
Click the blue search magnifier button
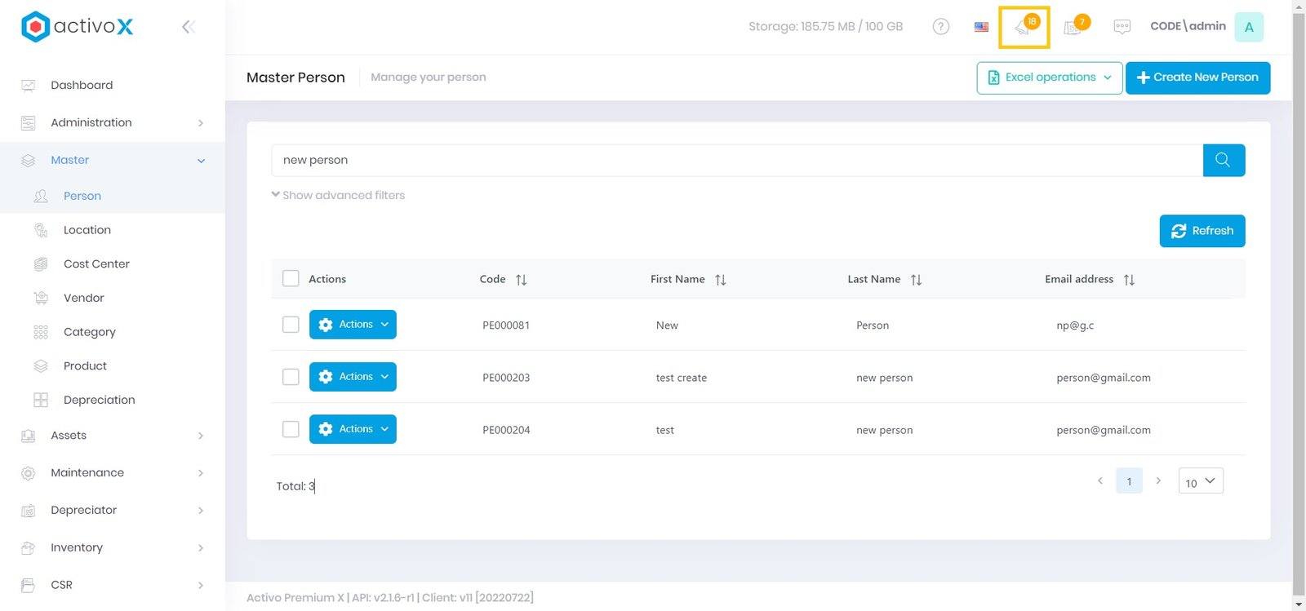click(x=1223, y=160)
